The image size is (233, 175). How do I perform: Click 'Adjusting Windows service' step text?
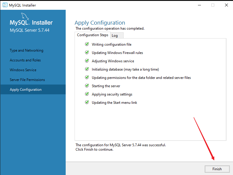113,61
